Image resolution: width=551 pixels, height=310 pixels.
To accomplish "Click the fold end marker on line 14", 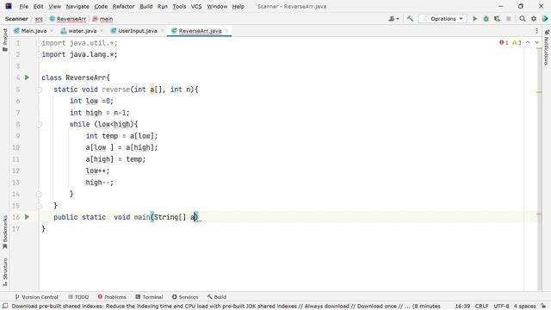I will tap(39, 194).
